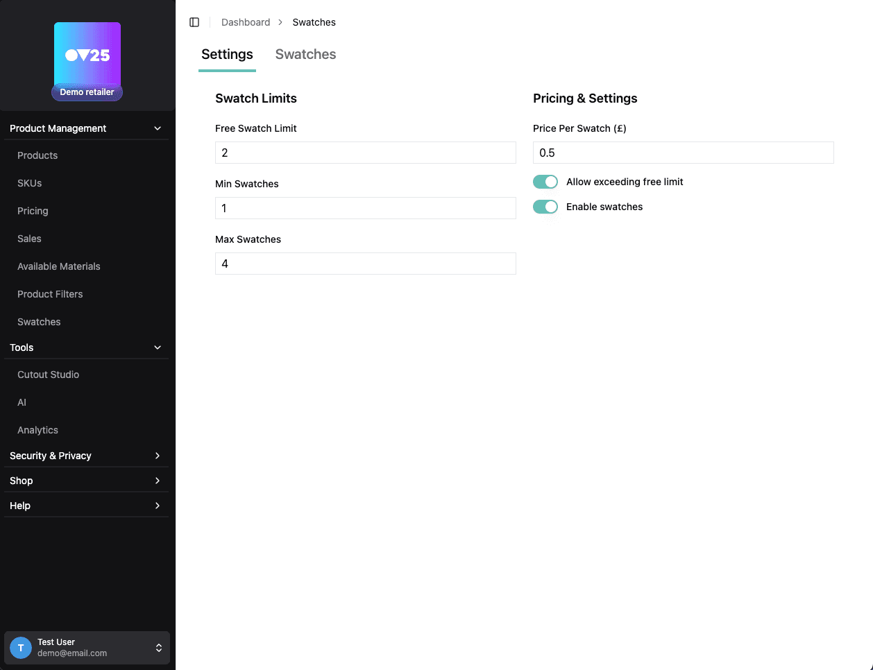
Task: Collapse the Tools section chevron
Action: tap(158, 347)
